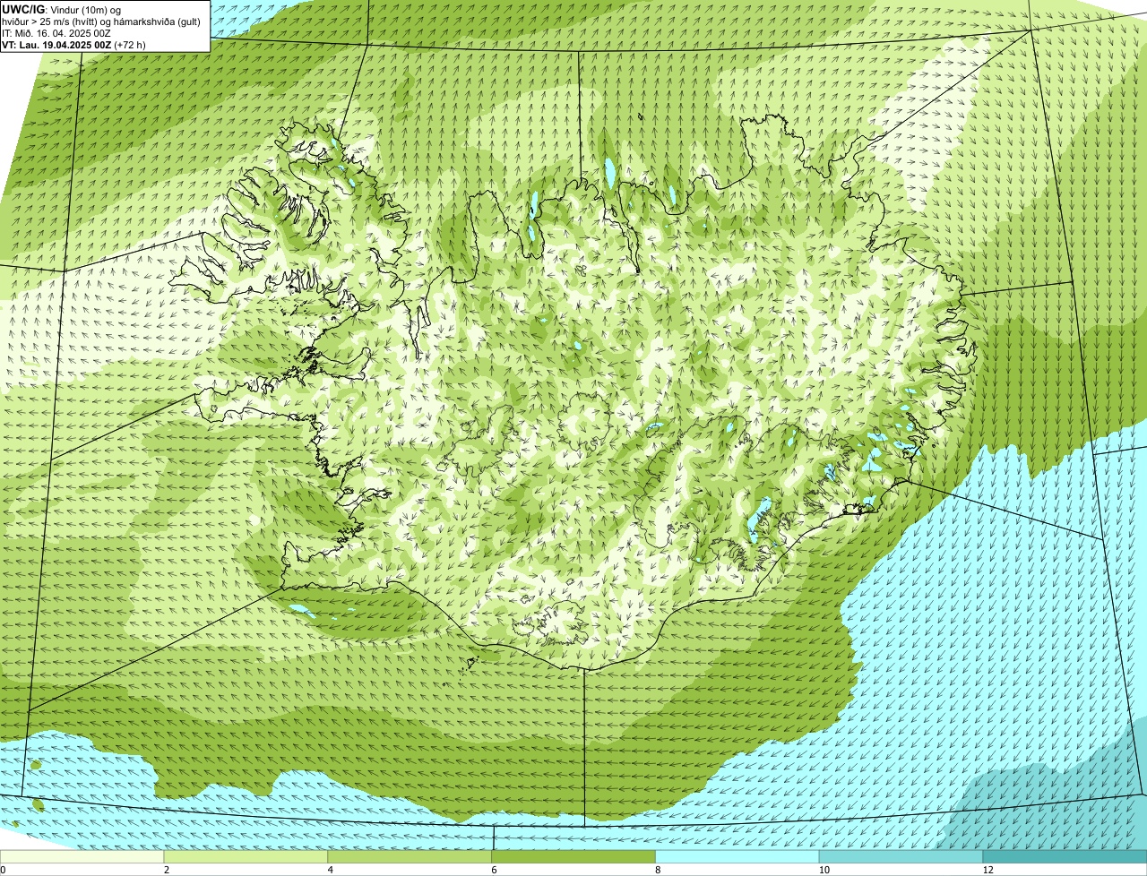
Task: Select the cyan 10–12 m/s legend swatch
Action: point(901,856)
